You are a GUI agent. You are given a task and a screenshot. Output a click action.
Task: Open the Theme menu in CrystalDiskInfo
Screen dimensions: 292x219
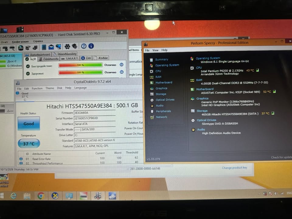click(50, 88)
